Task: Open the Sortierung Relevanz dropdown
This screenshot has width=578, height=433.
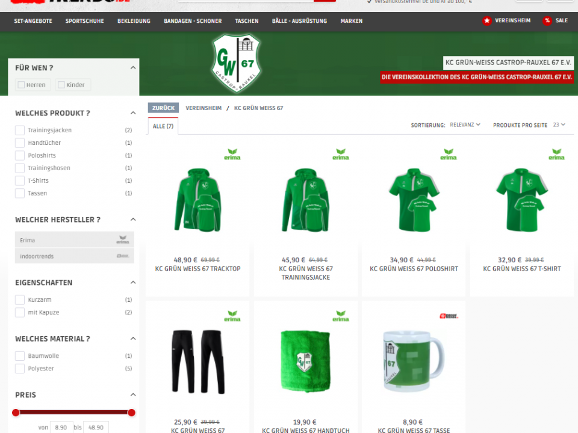Action: click(x=465, y=125)
